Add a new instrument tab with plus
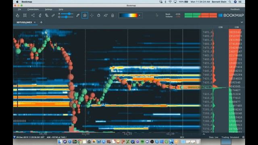The height and width of the screenshot is (145, 258). pos(41,22)
